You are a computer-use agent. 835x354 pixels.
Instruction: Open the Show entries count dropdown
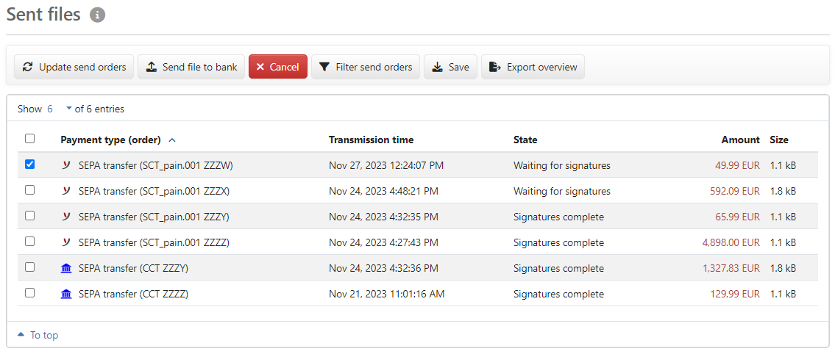coord(59,109)
